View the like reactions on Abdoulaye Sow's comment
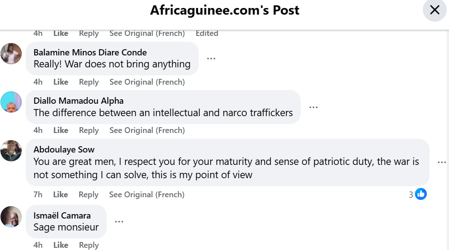 point(418,194)
